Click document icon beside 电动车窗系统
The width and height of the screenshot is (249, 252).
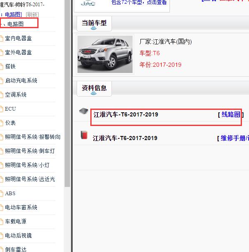(x=1, y=208)
